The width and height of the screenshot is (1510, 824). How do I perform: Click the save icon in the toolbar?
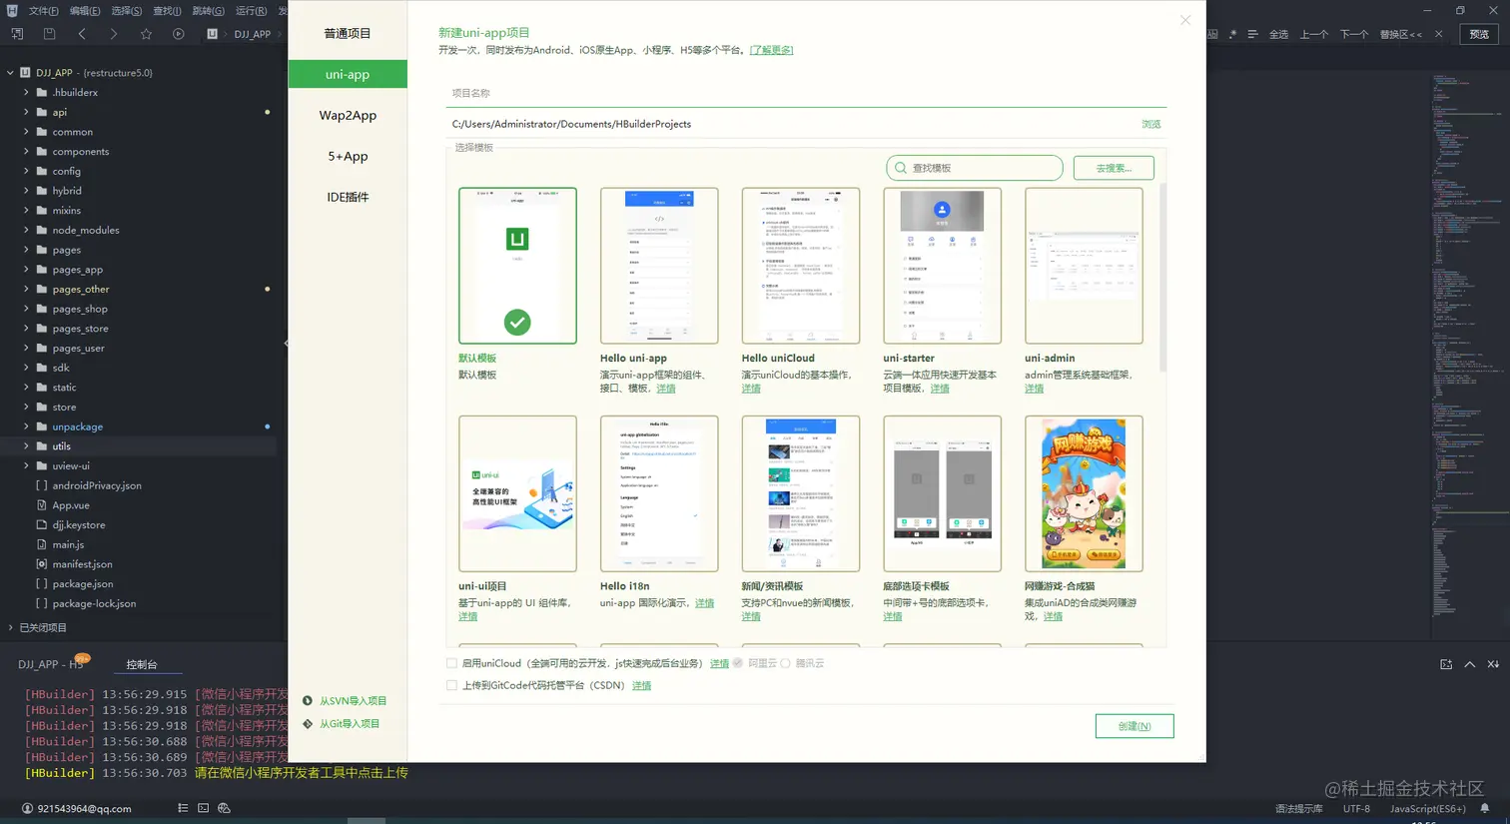coord(50,33)
